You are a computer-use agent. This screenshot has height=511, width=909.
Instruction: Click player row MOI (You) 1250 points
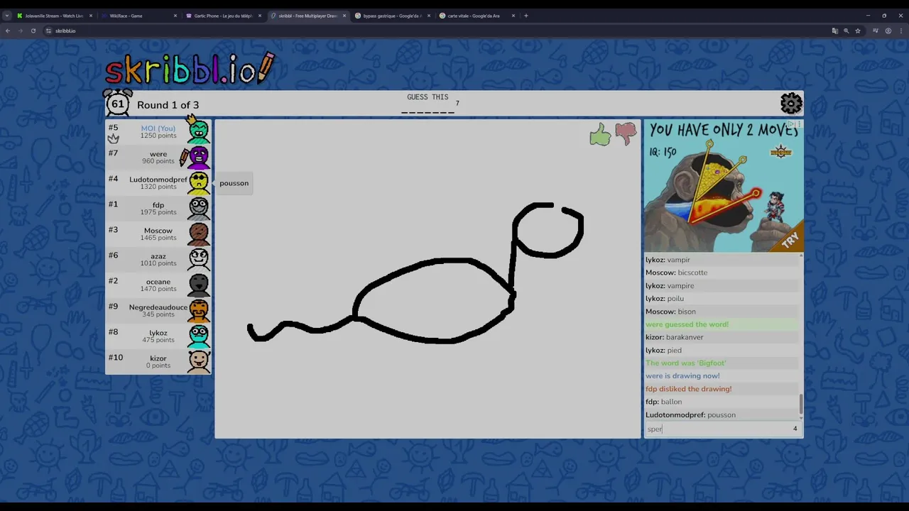pyautogui.click(x=158, y=131)
